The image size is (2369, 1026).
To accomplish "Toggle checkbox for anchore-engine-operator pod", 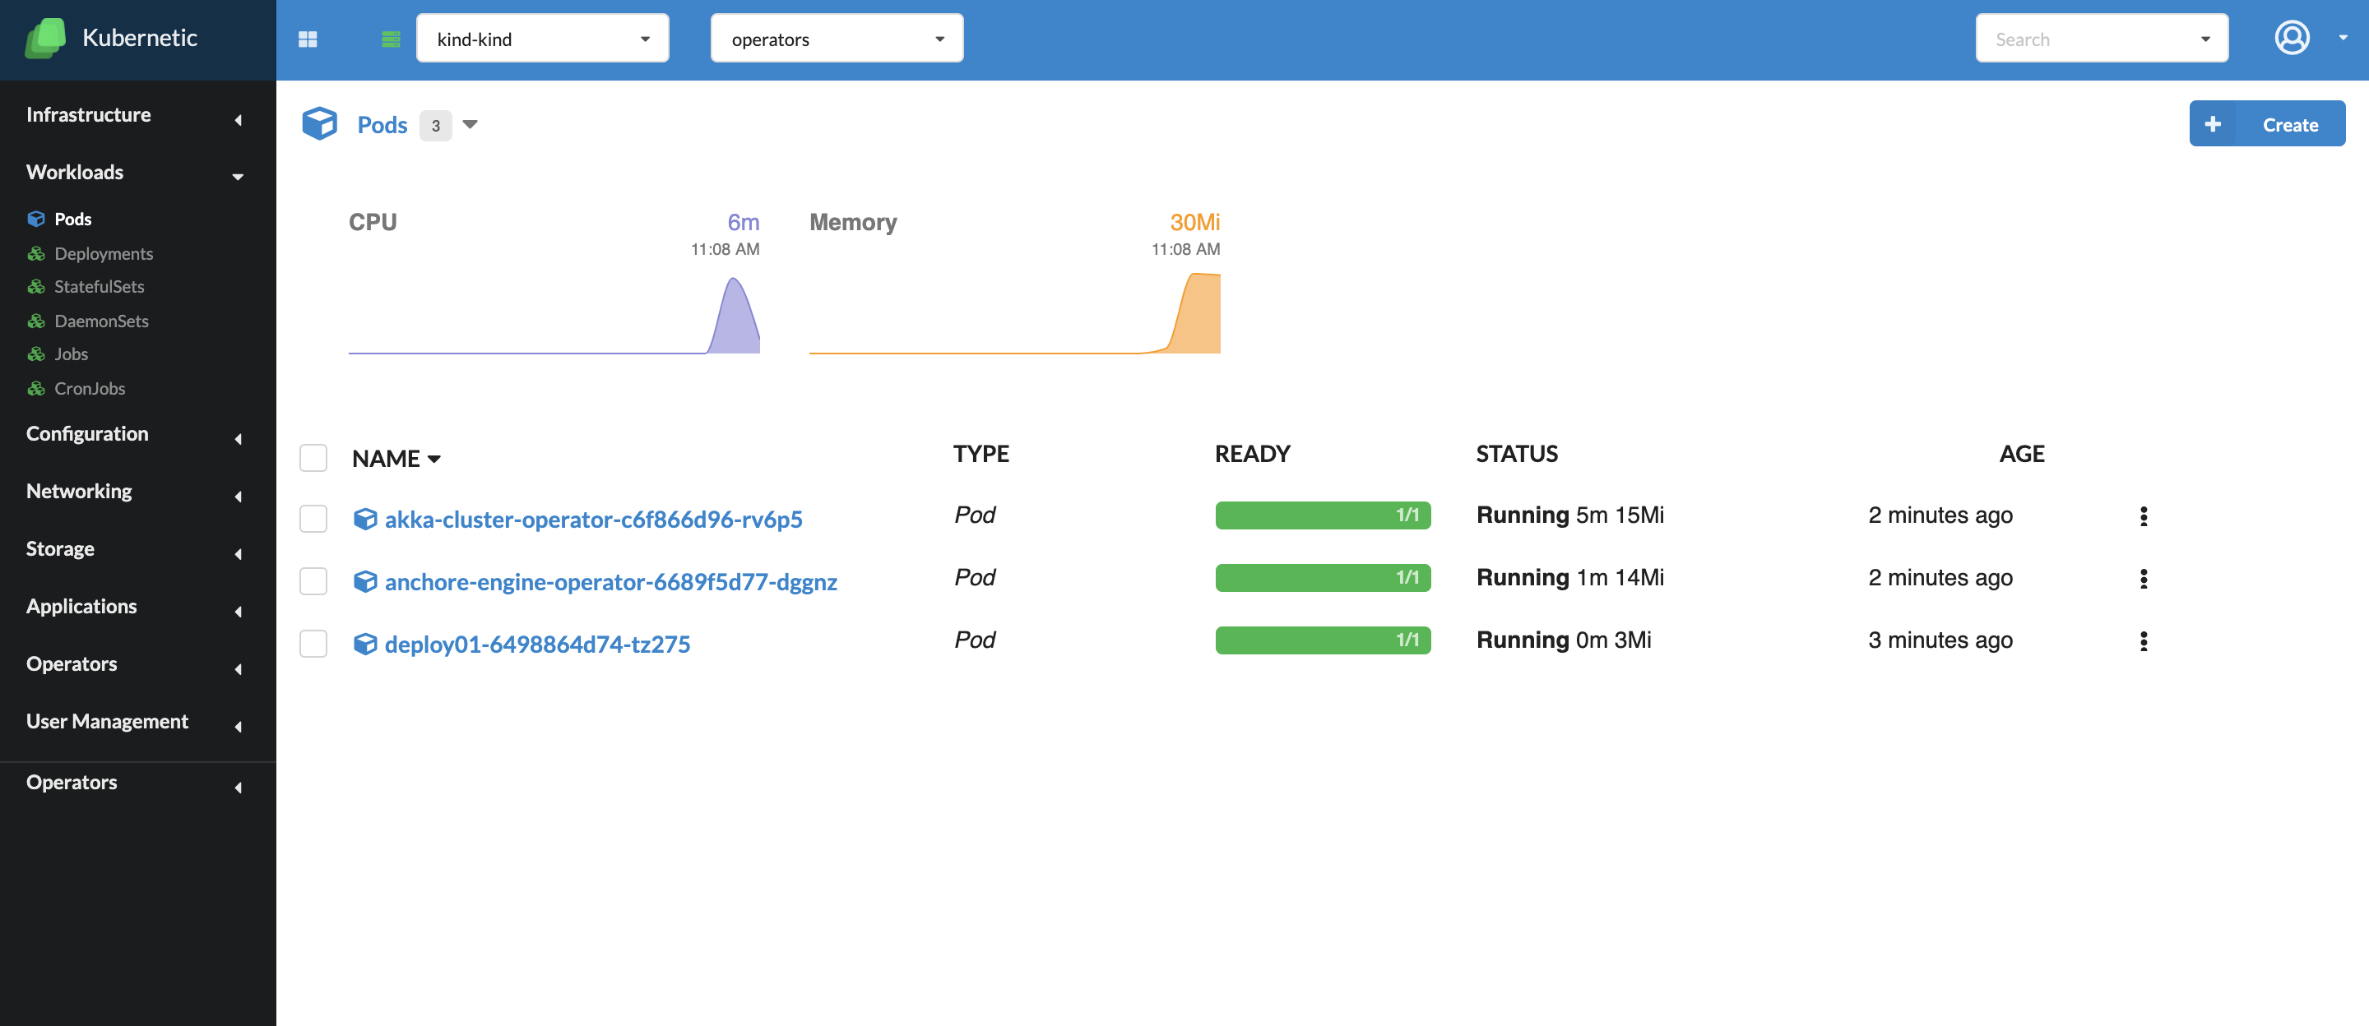I will click(313, 579).
